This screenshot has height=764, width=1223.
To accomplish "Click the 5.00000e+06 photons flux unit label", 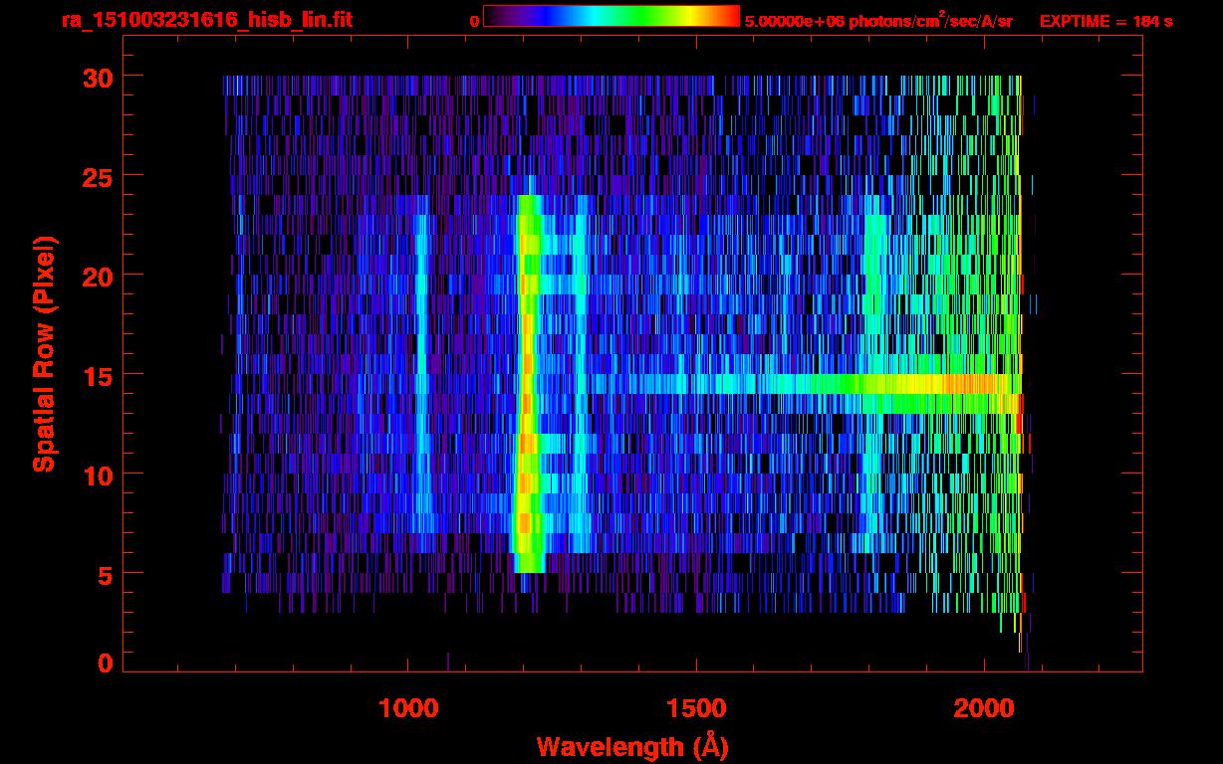I will [878, 21].
